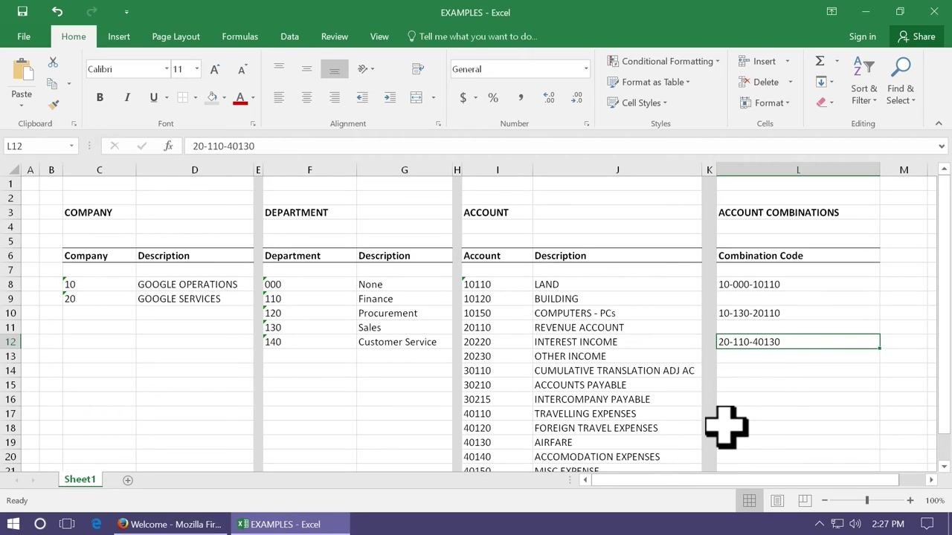The height and width of the screenshot is (535, 952).
Task: Undo the last action
Action: coord(57,12)
